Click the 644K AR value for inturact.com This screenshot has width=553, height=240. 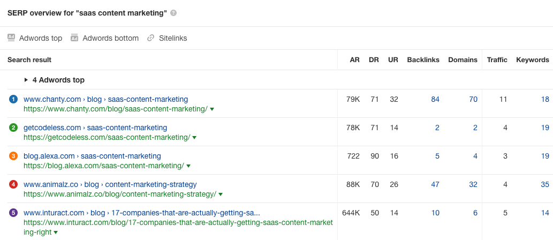[351, 213]
